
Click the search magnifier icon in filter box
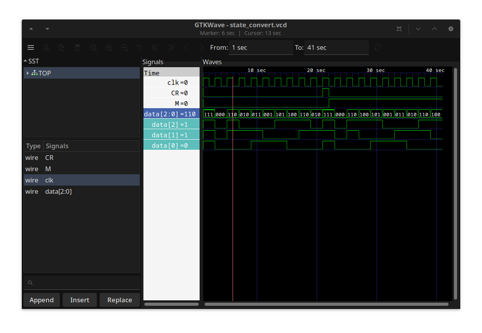(30, 283)
